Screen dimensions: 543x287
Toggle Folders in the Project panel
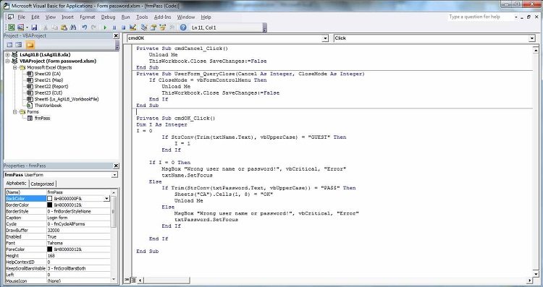pos(30,45)
